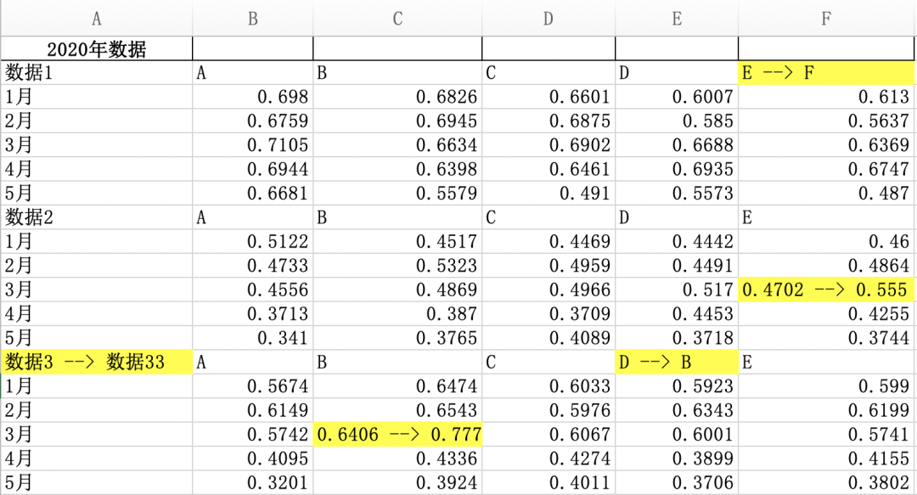
Task: Click highlighted cell E --> F
Action: (826, 72)
